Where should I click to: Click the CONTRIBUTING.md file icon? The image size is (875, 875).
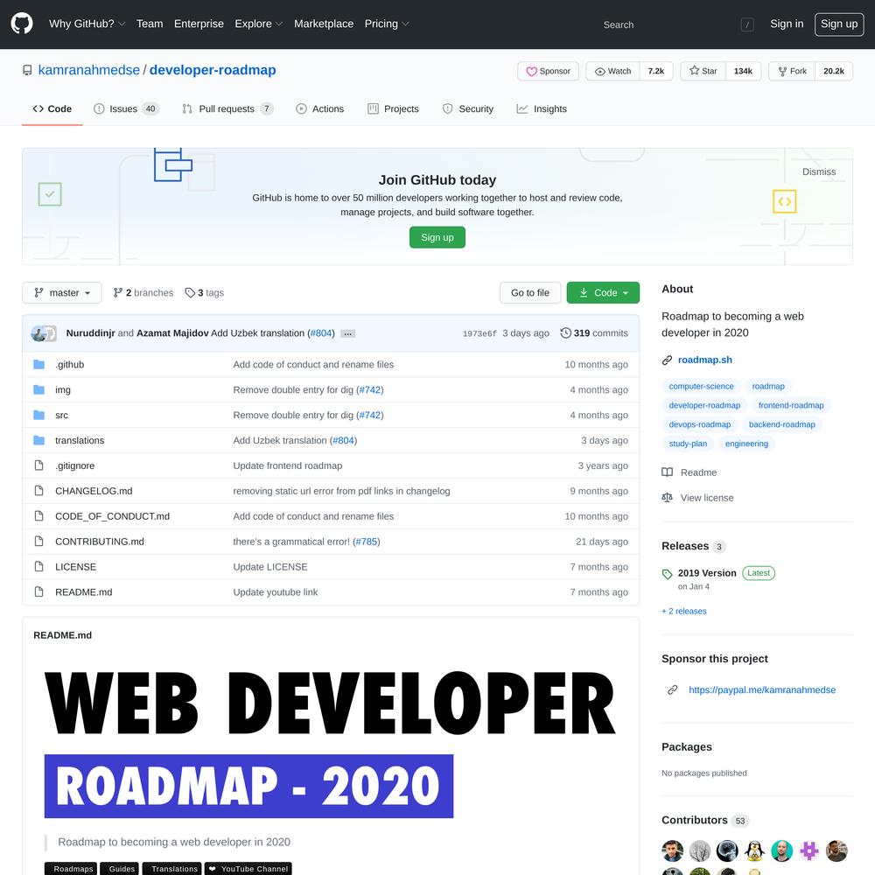click(x=38, y=542)
